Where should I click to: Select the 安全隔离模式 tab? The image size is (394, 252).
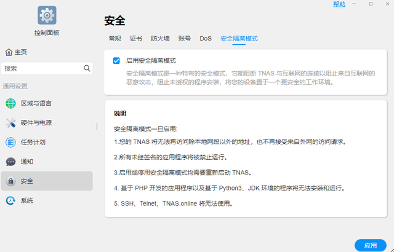(x=239, y=38)
